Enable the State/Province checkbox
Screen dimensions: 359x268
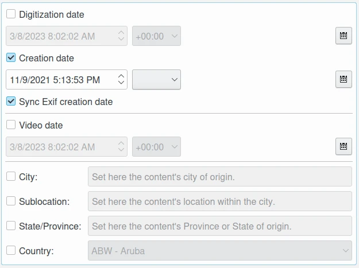(11, 226)
